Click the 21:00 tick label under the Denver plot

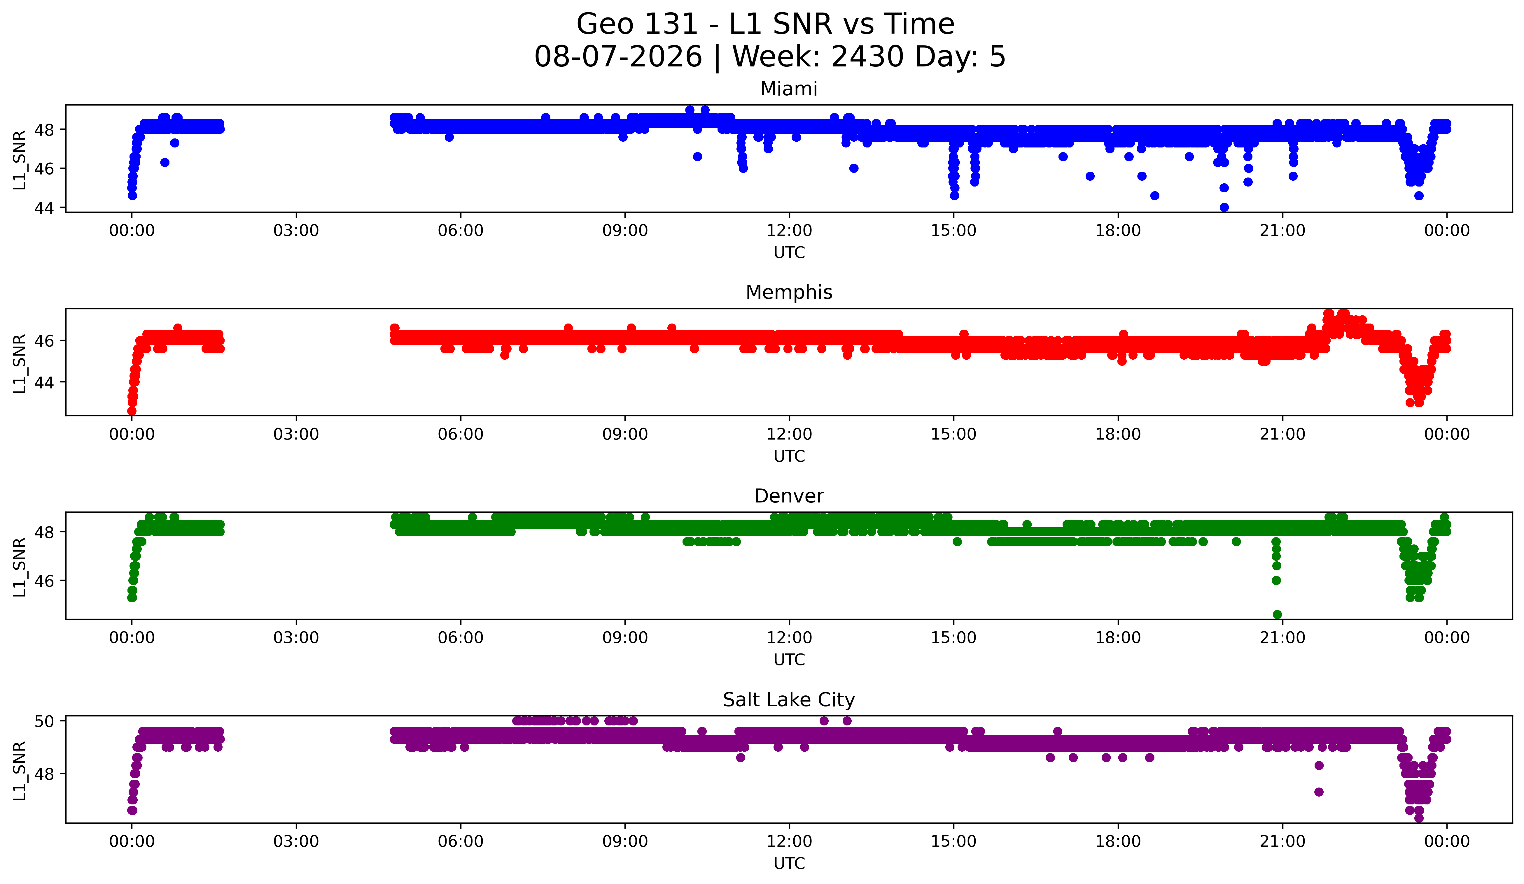[1283, 638]
